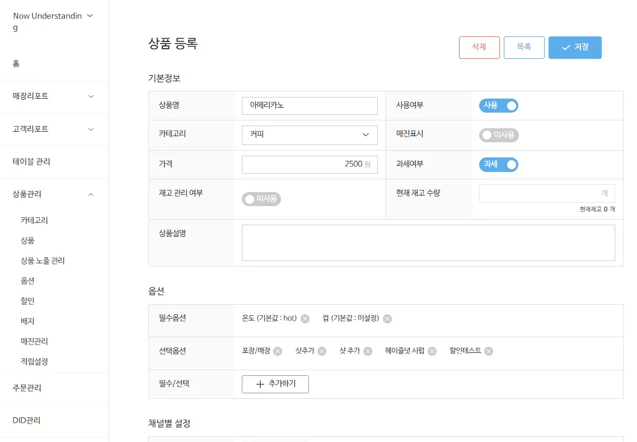637x442 pixels.
Task: Toggle the 사용여부 switch
Action: 499,106
